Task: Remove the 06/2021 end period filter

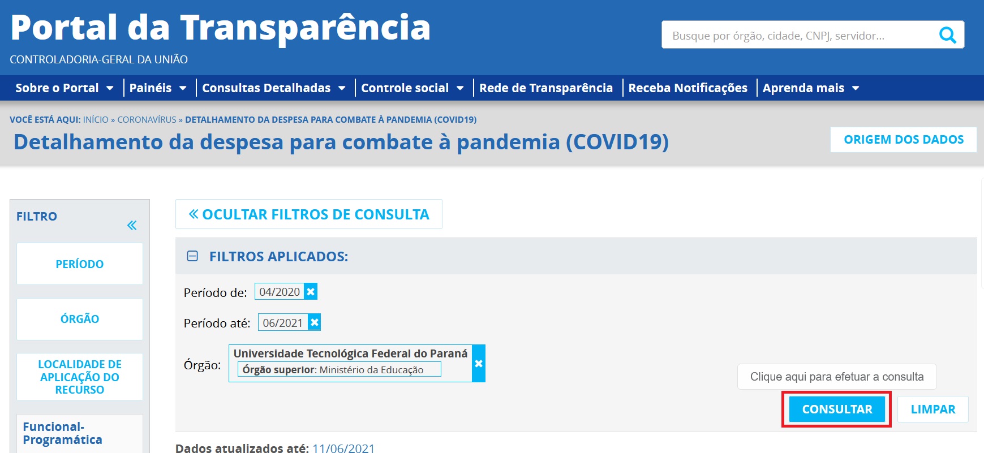Action: pyautogui.click(x=315, y=322)
